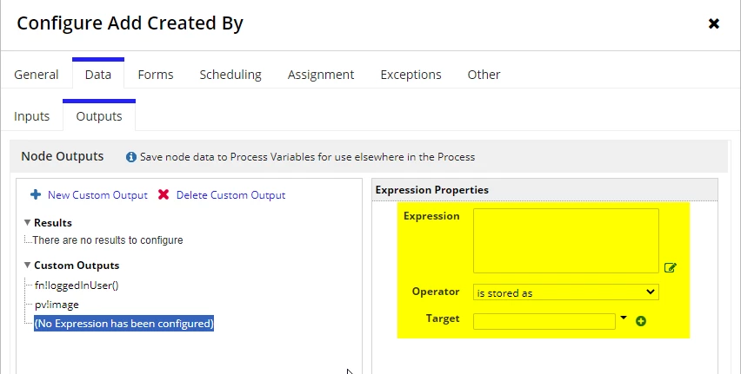Image resolution: width=741 pixels, height=374 pixels.
Task: Click into the Expression text box
Action: (x=565, y=240)
